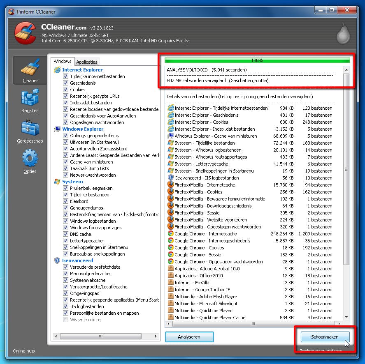
Task: Open the Online hulp link
Action: 24,351
